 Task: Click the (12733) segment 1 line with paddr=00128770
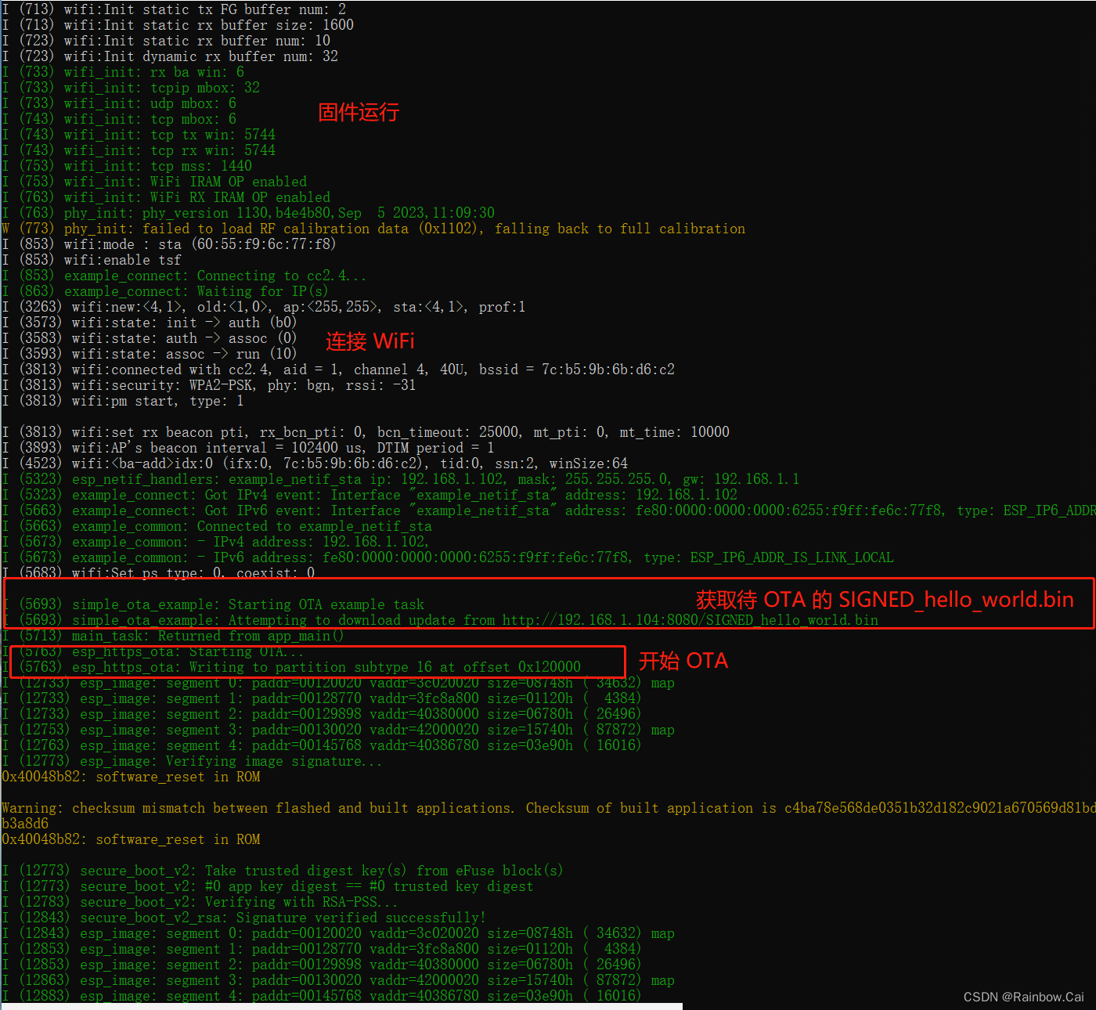tap(322, 698)
